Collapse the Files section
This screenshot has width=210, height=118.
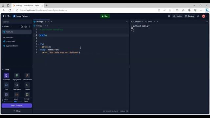[x=3, y=27]
